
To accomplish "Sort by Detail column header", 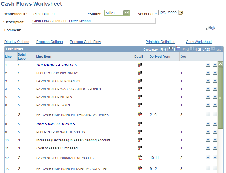I will pyautogui.click(x=139, y=57).
